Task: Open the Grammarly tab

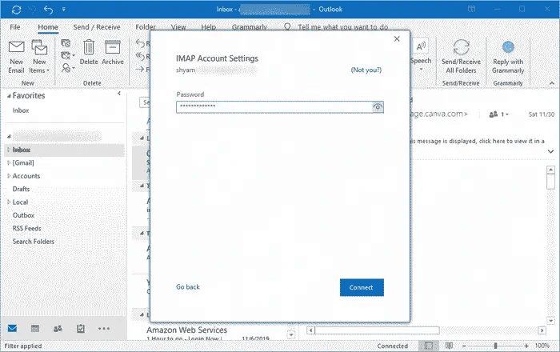Action: pos(250,27)
